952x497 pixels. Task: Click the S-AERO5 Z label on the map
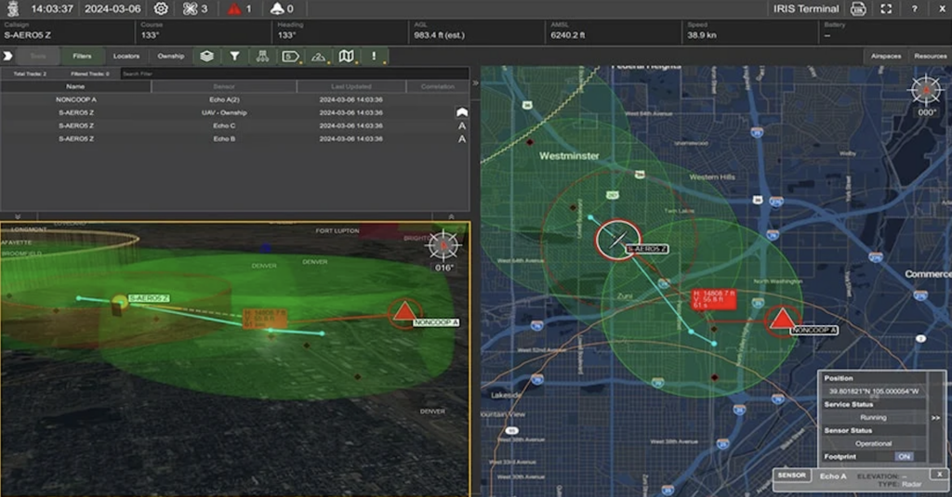pos(647,249)
